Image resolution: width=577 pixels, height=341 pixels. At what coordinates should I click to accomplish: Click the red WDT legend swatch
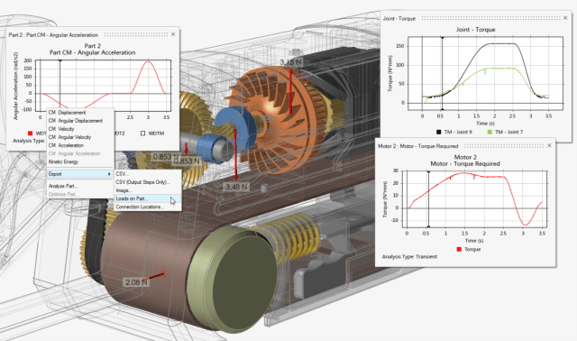click(x=30, y=134)
